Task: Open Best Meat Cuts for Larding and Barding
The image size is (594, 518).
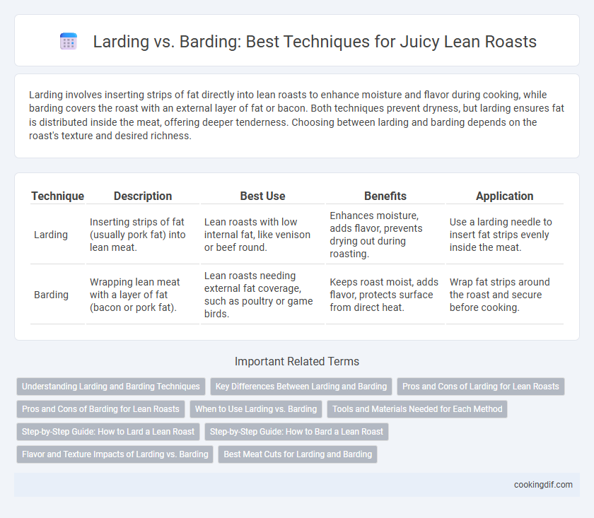Action: [298, 454]
